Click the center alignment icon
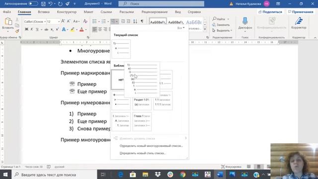 tap(100, 30)
